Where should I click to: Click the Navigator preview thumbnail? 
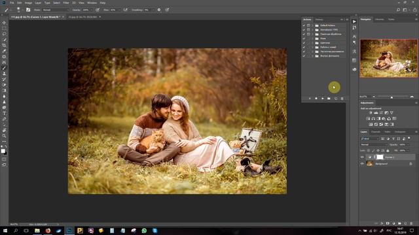tap(388, 58)
